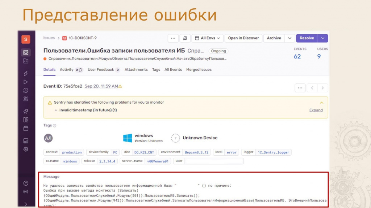Open the Help question mark icon

[26, 183]
